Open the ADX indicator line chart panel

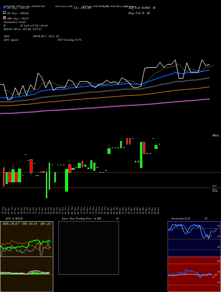[27, 239]
